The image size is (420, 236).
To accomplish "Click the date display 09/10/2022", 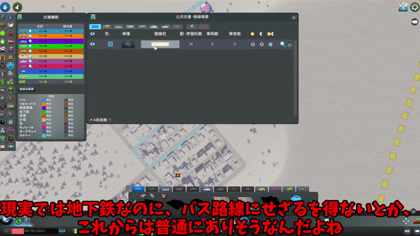I will click(x=34, y=231).
